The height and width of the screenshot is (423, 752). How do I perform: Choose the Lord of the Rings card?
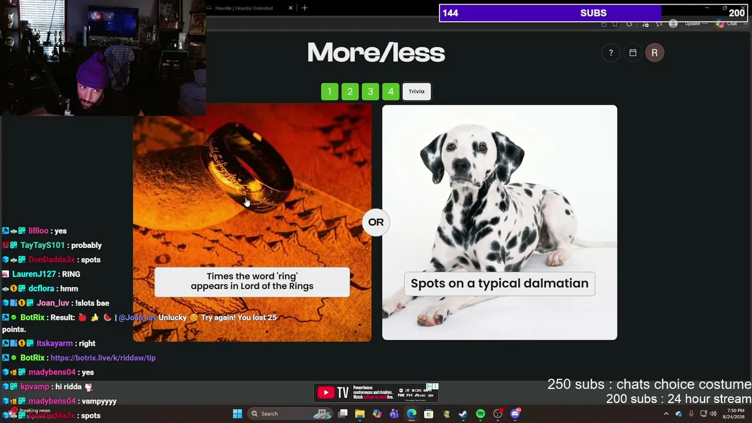click(x=252, y=223)
